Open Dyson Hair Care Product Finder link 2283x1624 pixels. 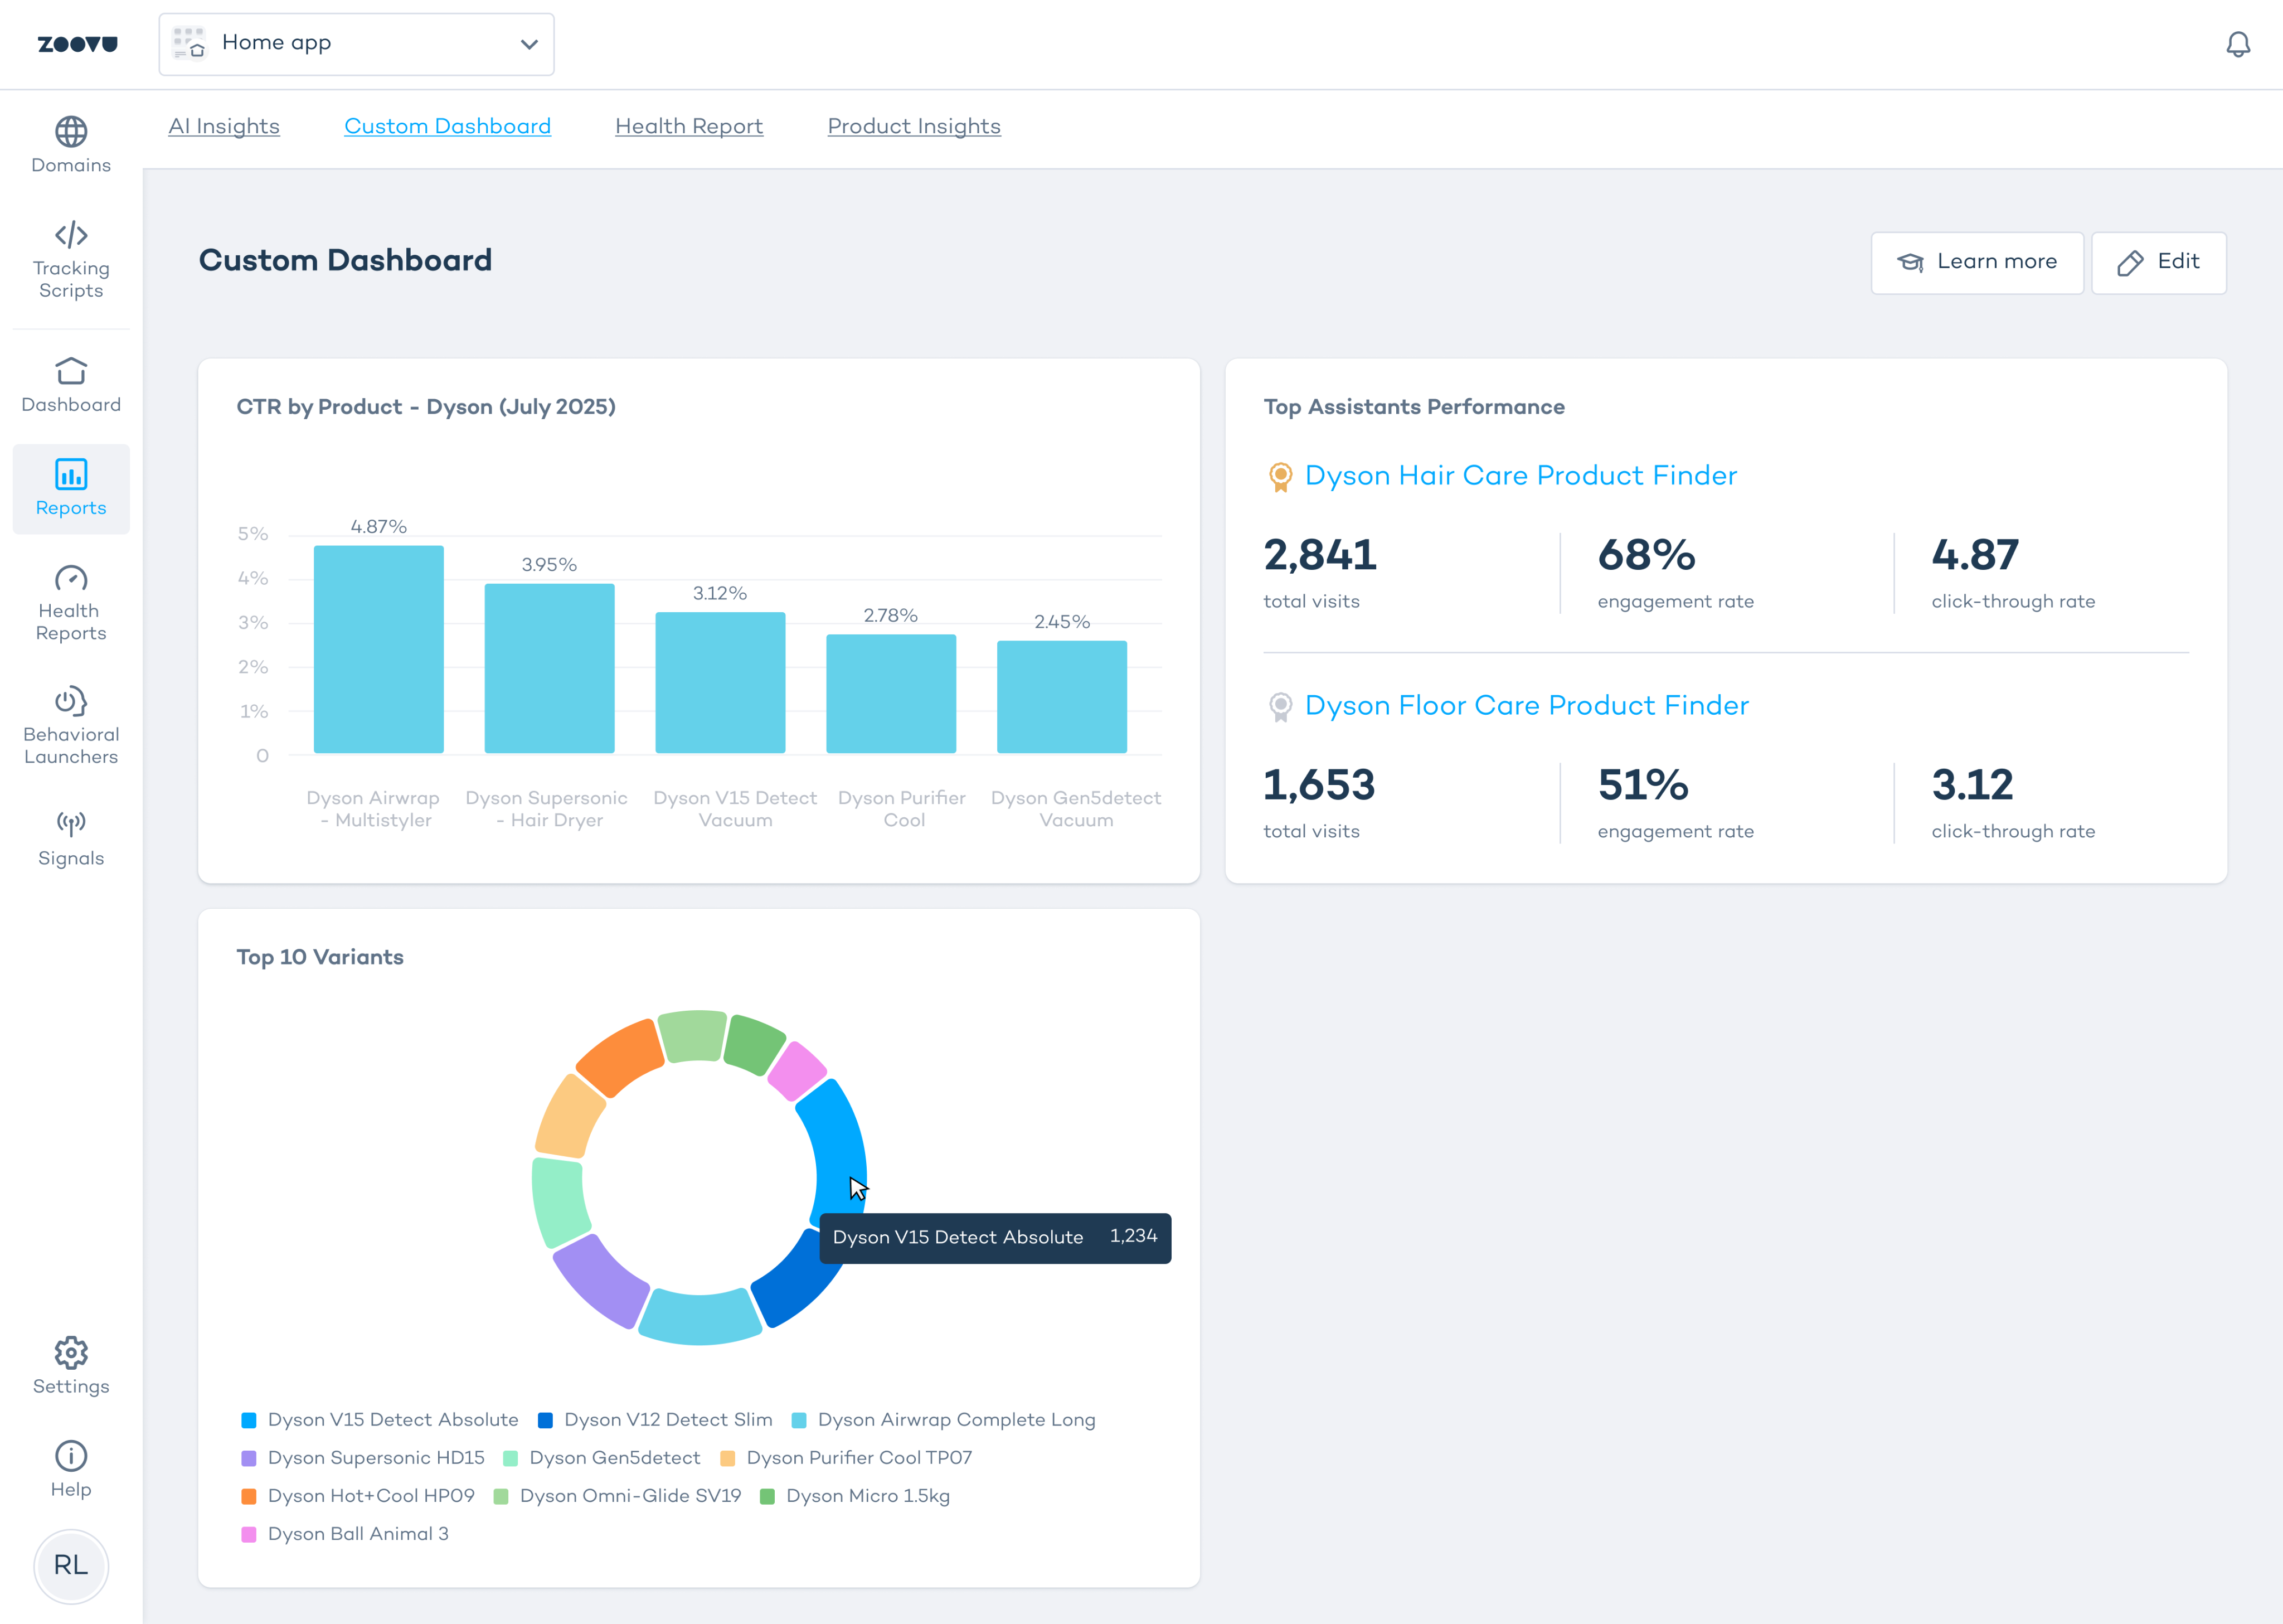click(x=1521, y=476)
